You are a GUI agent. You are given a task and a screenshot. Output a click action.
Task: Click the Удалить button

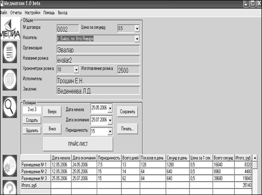[x=32, y=130]
